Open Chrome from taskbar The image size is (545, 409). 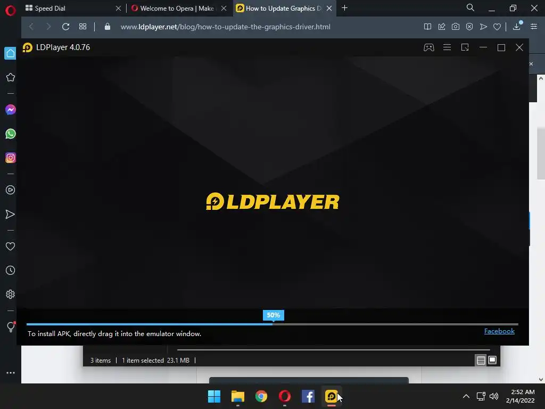click(x=261, y=396)
